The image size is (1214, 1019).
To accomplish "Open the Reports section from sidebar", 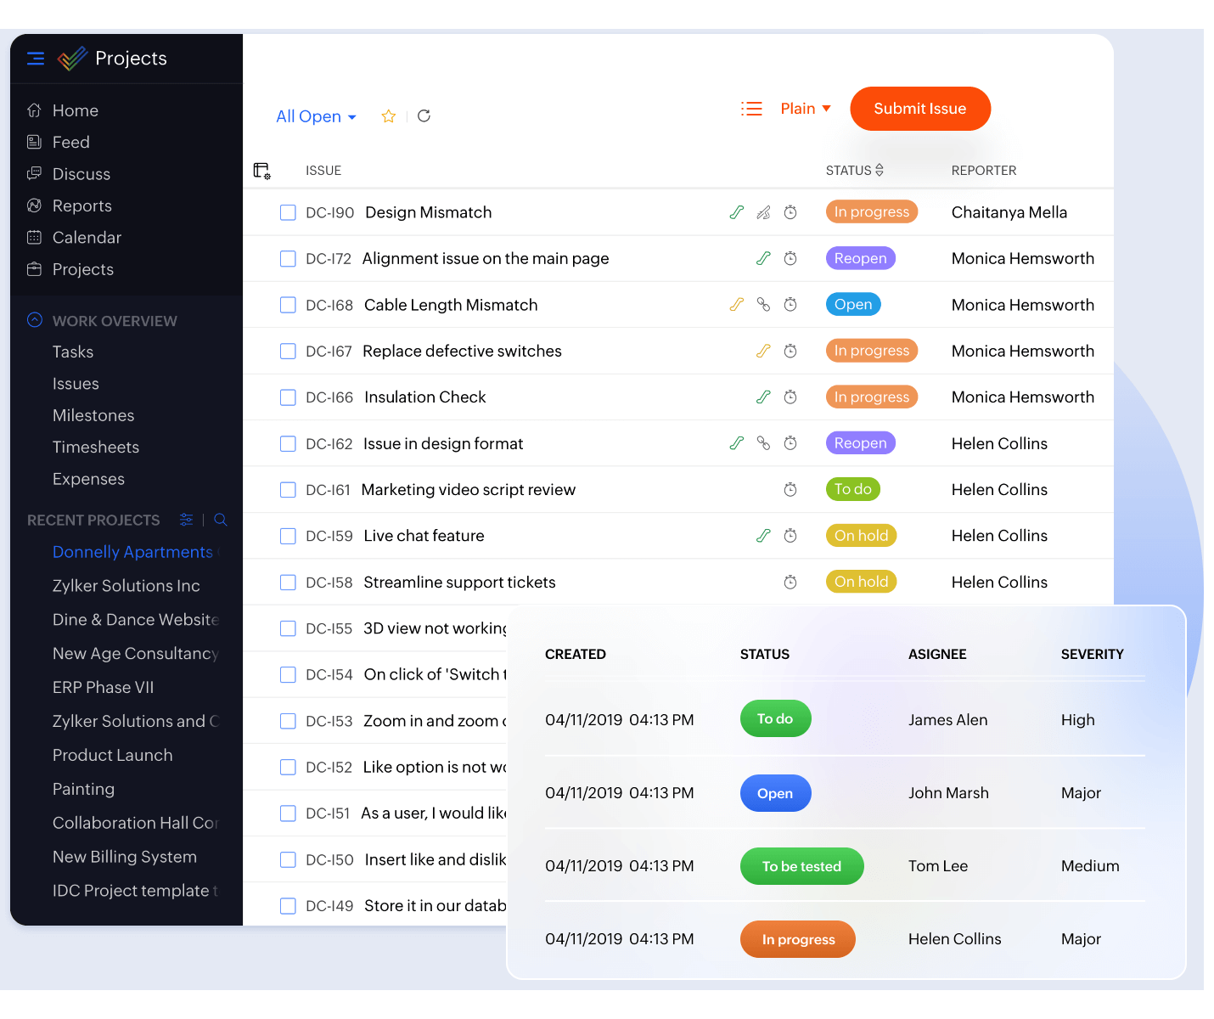I will coord(81,205).
